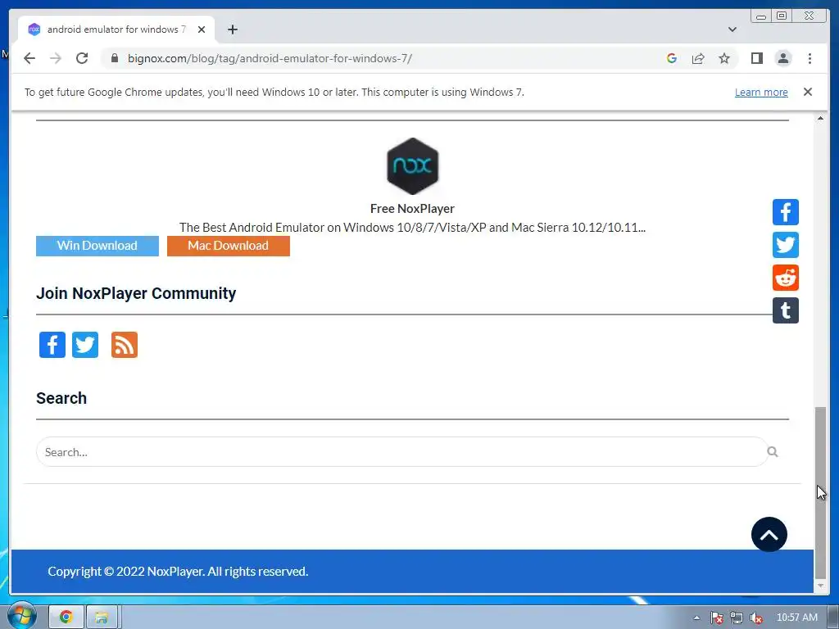Click the clock showing 10:57 AM

pos(796,618)
